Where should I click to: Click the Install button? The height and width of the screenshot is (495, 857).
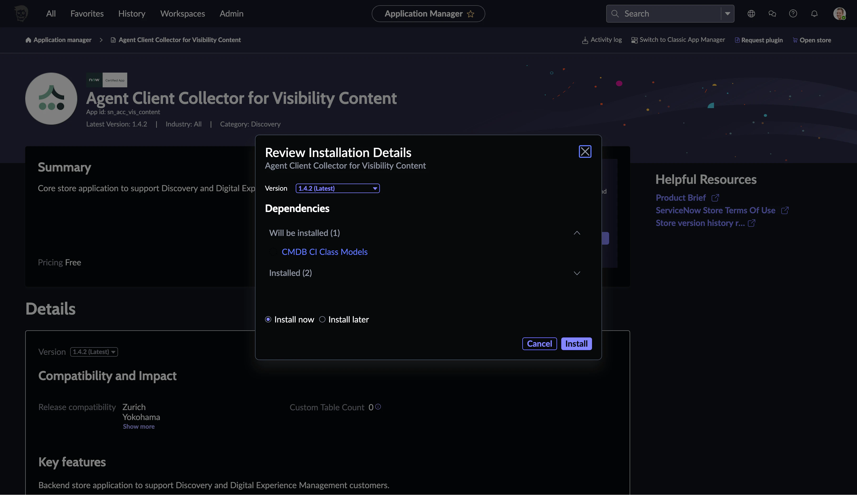point(576,344)
